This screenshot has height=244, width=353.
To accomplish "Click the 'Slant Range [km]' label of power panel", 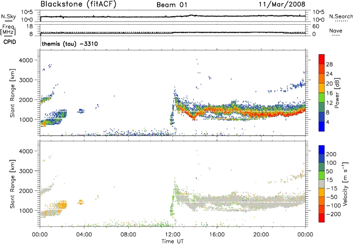I will (12, 93).
